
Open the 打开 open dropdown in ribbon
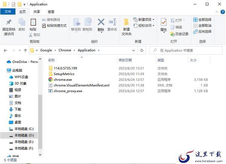[x=184, y=20]
